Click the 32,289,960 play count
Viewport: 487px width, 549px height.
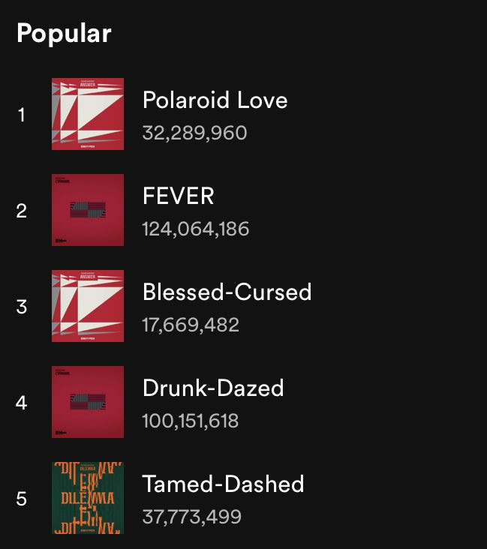point(195,133)
